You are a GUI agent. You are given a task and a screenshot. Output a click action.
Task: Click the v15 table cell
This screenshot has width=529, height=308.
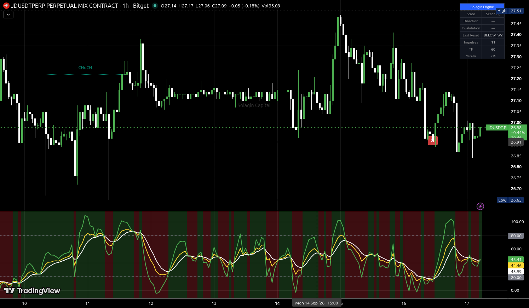click(493, 56)
